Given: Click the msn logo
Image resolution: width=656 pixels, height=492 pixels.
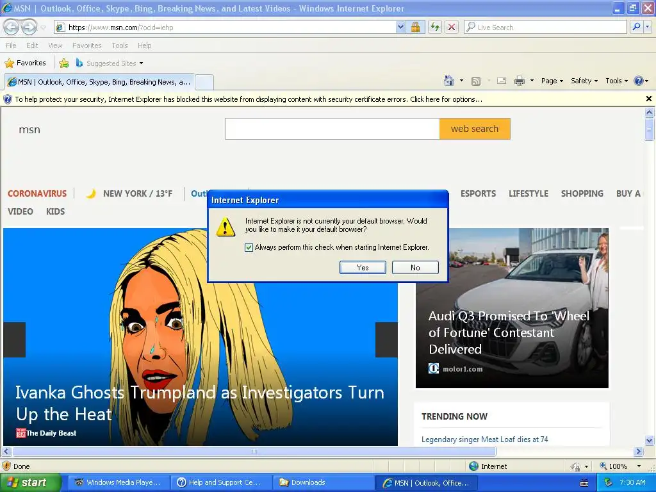Looking at the screenshot, I should point(29,129).
